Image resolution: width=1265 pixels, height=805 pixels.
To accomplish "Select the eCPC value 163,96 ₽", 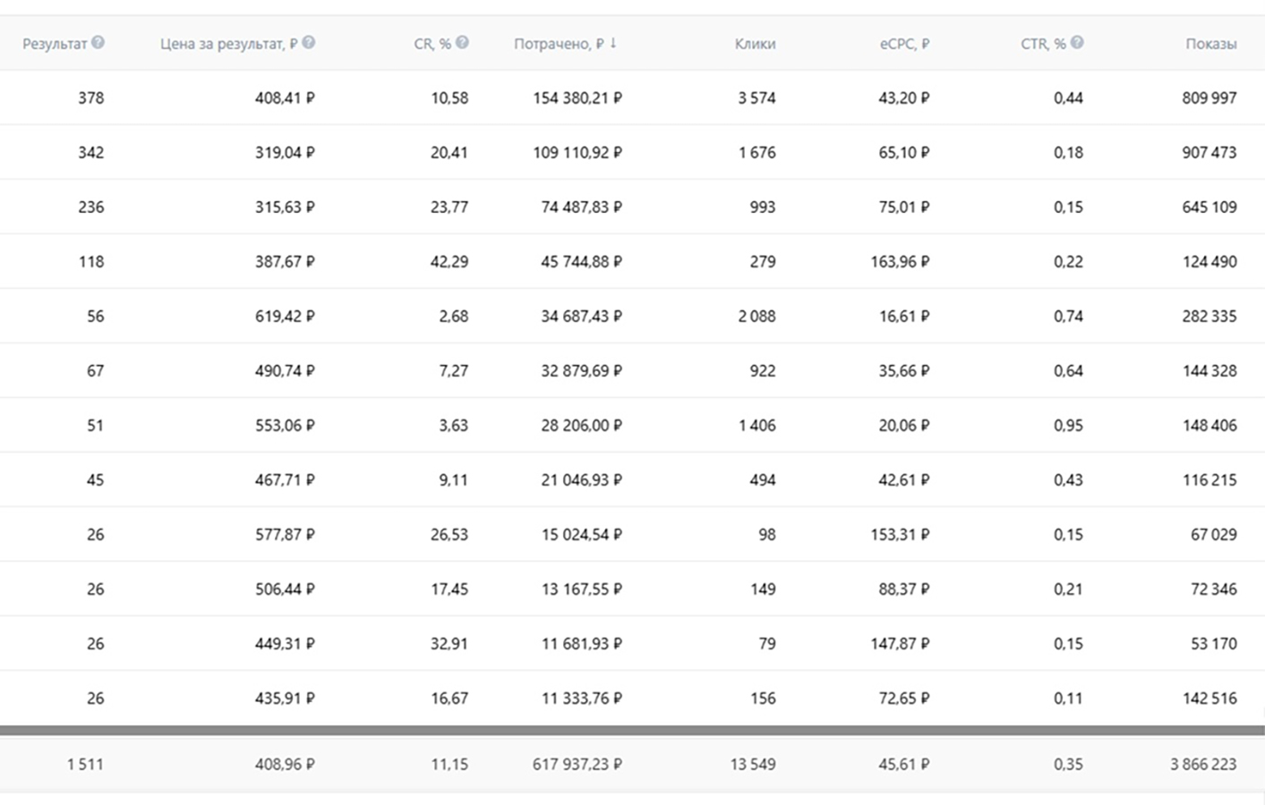I will (900, 262).
